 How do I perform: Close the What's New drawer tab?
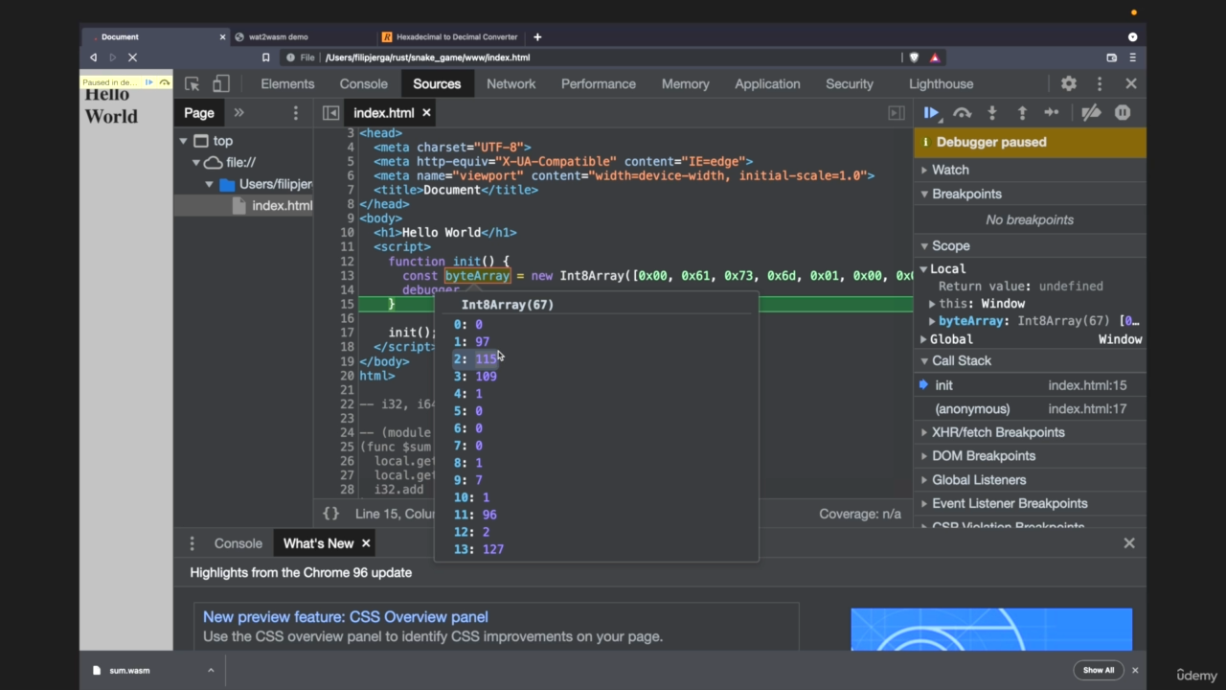pyautogui.click(x=366, y=543)
